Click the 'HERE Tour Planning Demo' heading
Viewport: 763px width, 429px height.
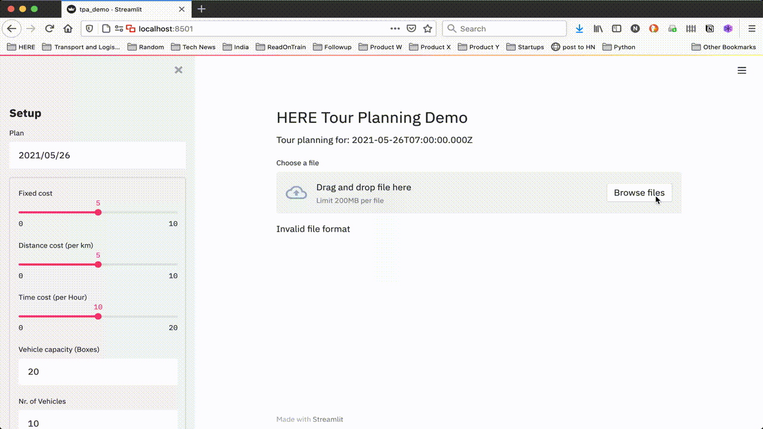pyautogui.click(x=372, y=117)
